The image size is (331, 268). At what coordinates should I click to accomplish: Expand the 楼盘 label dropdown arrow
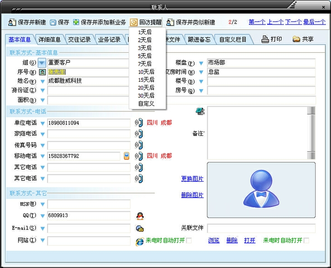[201, 63]
